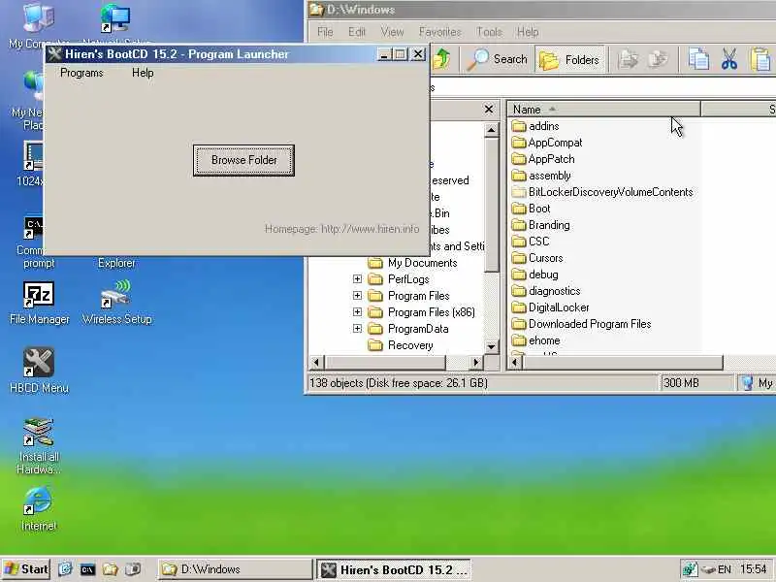This screenshot has height=582, width=776.
Task: Open the Network Setup desktop icon
Action: pyautogui.click(x=115, y=19)
